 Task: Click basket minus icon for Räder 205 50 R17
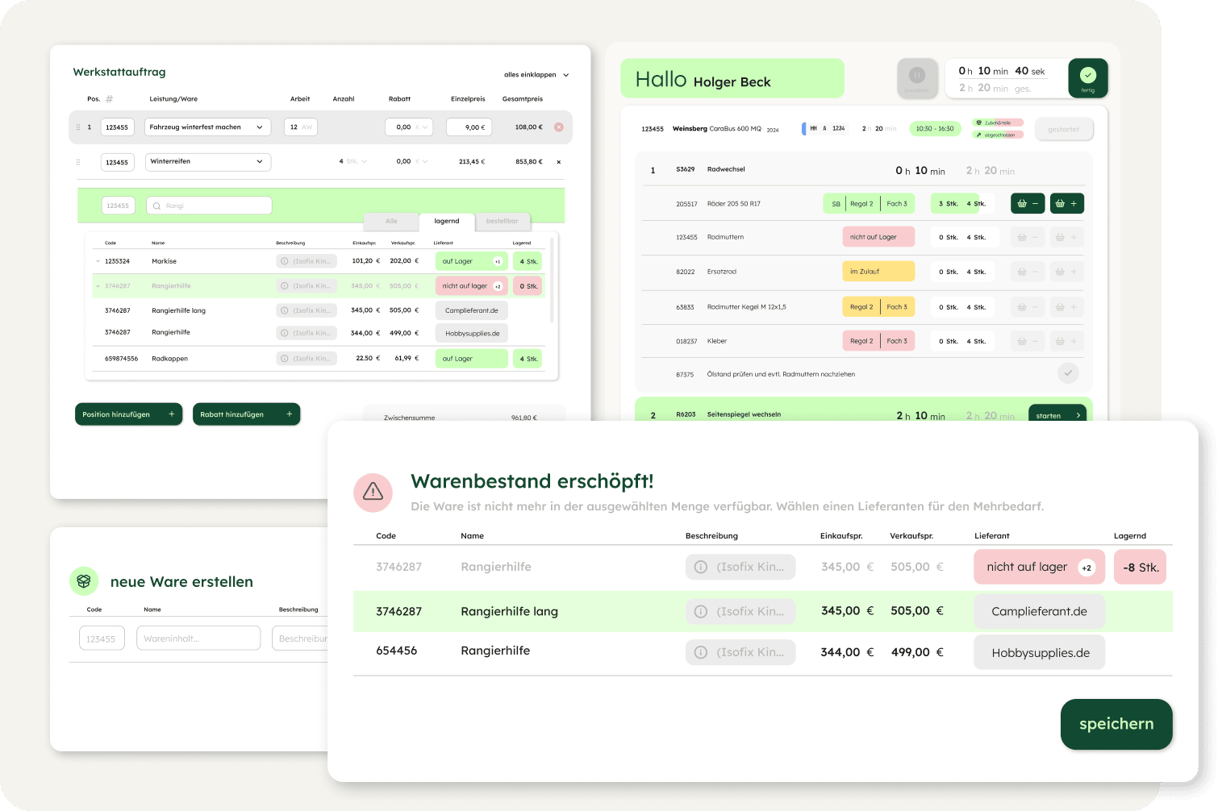coord(1028,204)
